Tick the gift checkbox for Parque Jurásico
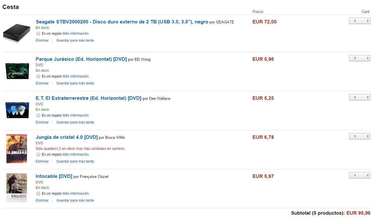Viewport: 383px width, 221px height. coord(38,76)
